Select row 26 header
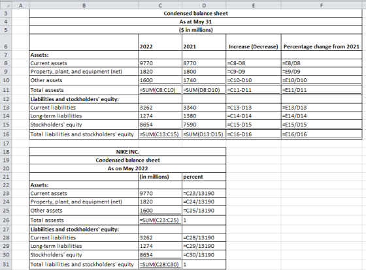Screen dimensions: 366x270 [x=6, y=220]
